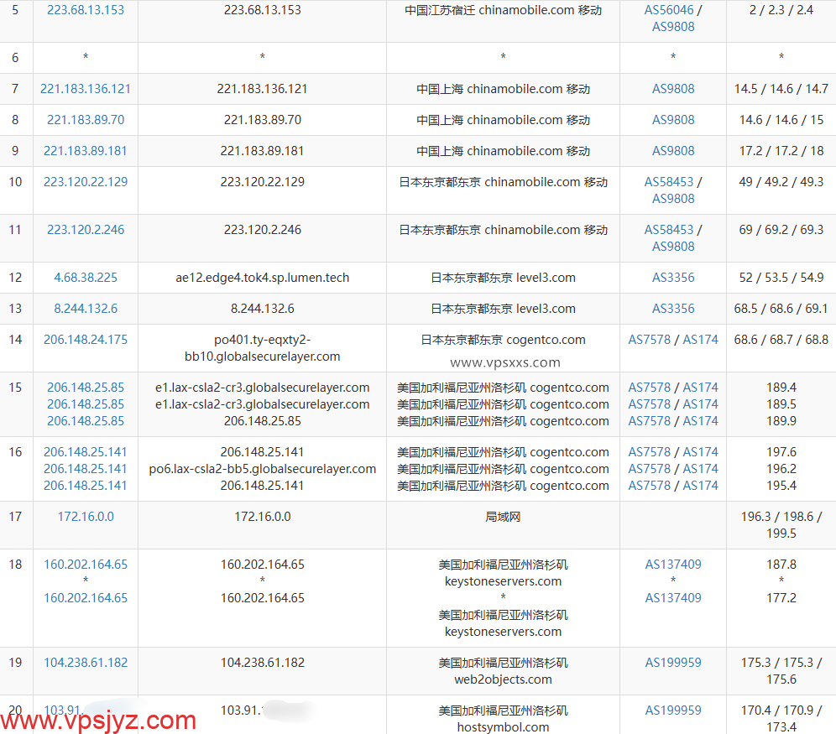The image size is (836, 734).
Task: Click the AS199959 link in hop 19
Action: pyautogui.click(x=673, y=662)
